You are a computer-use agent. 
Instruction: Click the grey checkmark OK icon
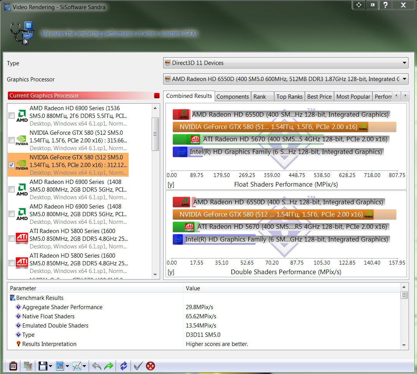point(138,366)
